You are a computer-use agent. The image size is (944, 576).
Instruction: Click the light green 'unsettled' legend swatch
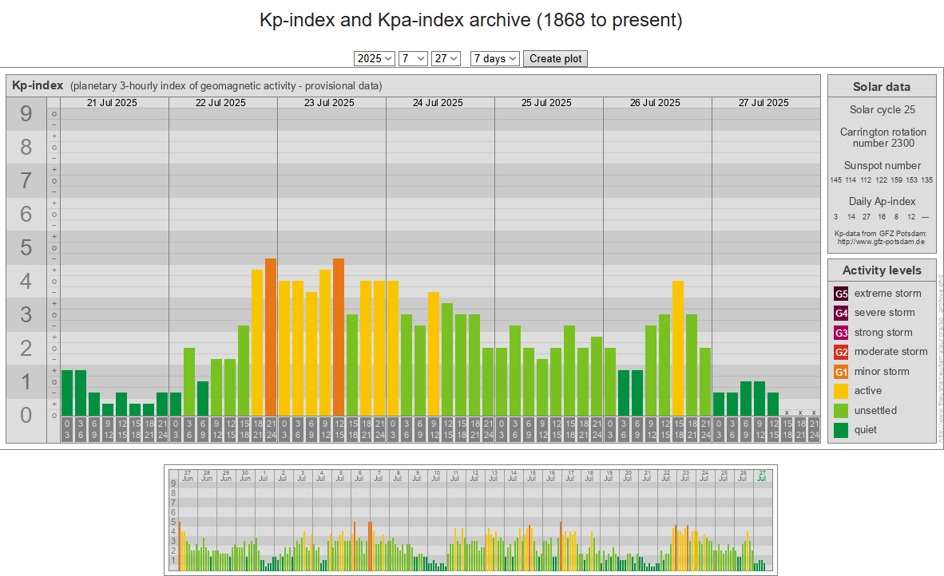coord(841,411)
